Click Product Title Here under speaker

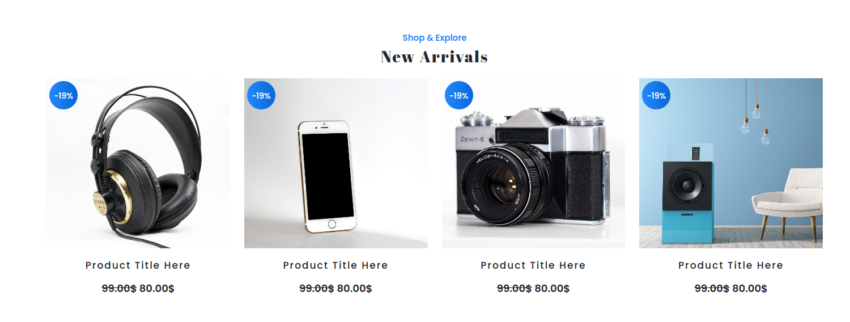coord(731,265)
